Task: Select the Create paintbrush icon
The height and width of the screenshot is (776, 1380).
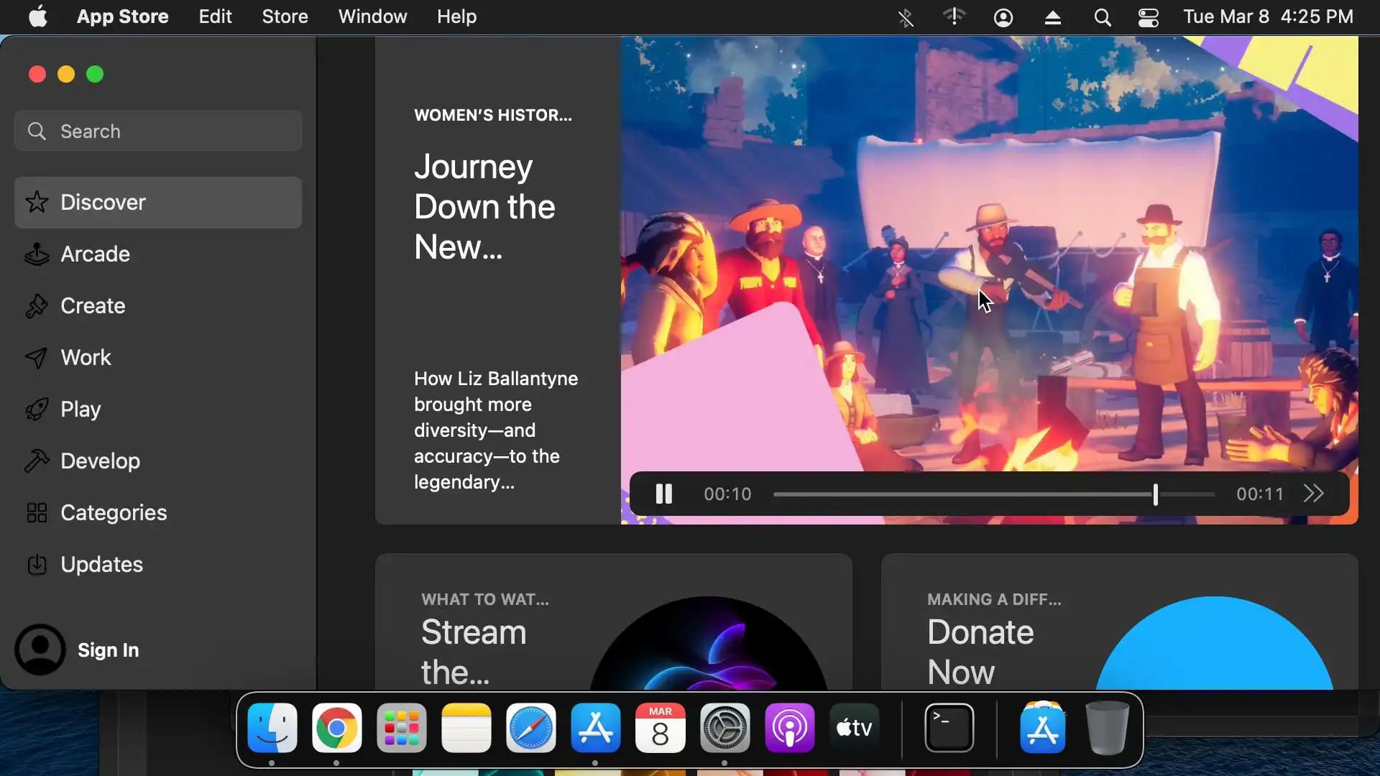Action: tap(37, 306)
